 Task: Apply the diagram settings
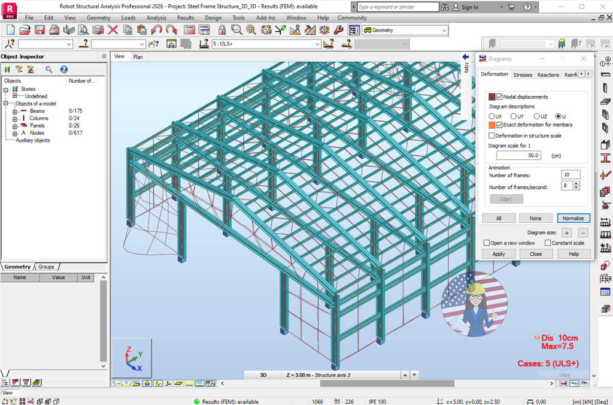(x=499, y=253)
